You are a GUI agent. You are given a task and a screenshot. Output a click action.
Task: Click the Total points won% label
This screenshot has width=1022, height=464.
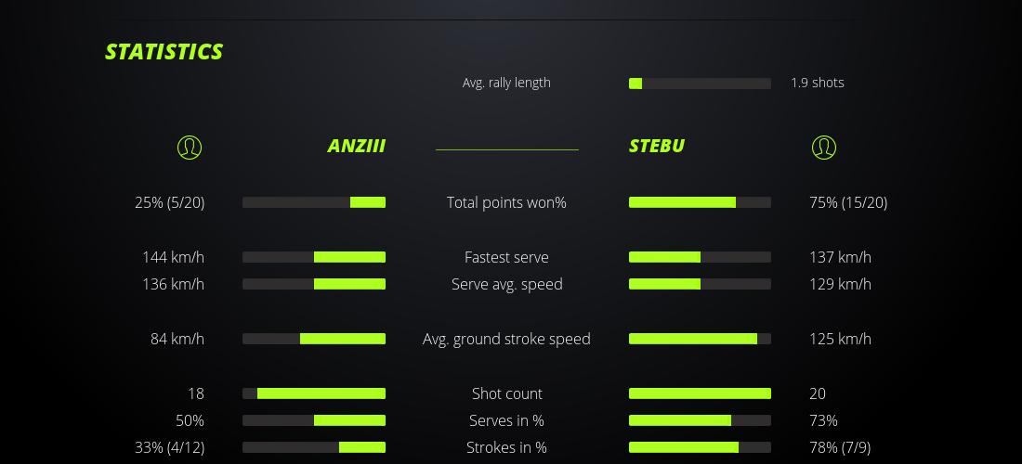(x=506, y=202)
